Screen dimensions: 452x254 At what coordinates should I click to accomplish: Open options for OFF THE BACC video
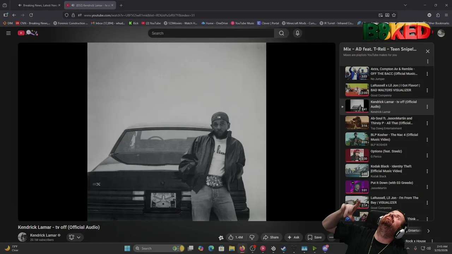pos(427,74)
